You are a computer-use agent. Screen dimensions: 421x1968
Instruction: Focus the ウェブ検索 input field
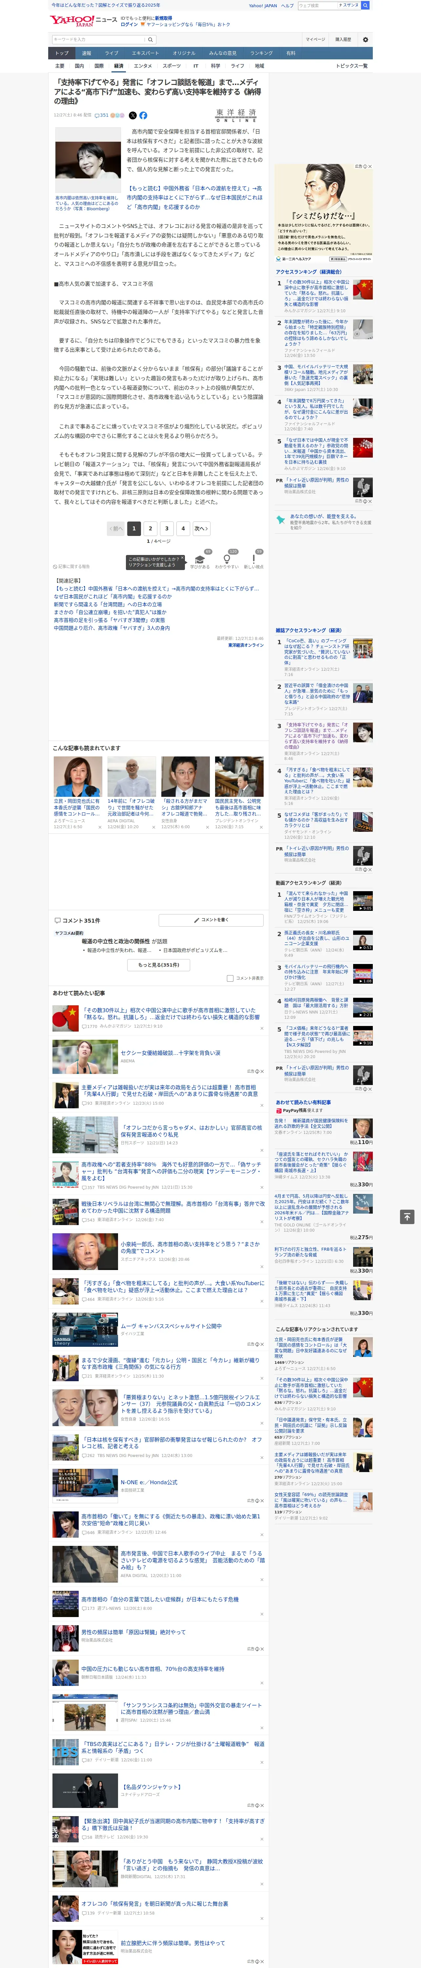tap(317, 5)
